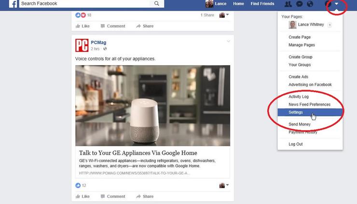Viewport: 357px width, 204px height.
Task: Open audience selector beside 12 likes
Action: point(224,185)
